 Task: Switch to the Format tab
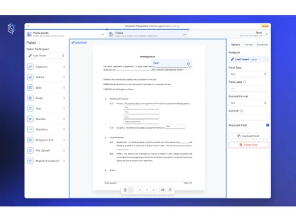tap(249, 44)
